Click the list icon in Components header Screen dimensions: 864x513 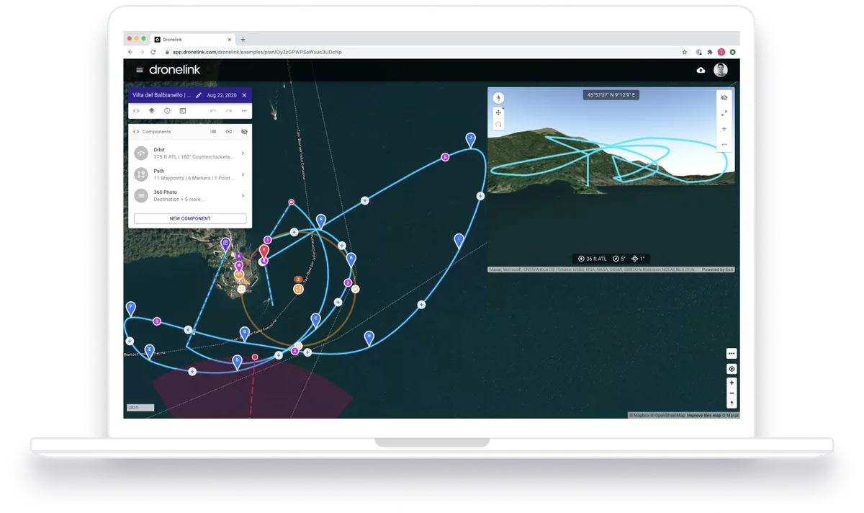[x=213, y=132]
